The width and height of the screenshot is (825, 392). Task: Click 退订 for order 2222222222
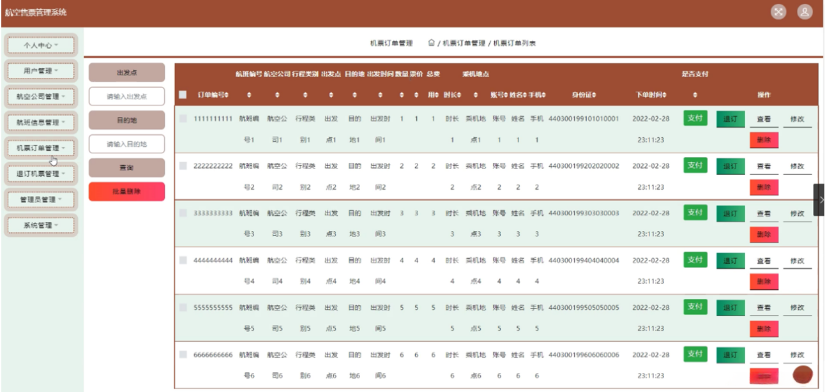coord(730,167)
